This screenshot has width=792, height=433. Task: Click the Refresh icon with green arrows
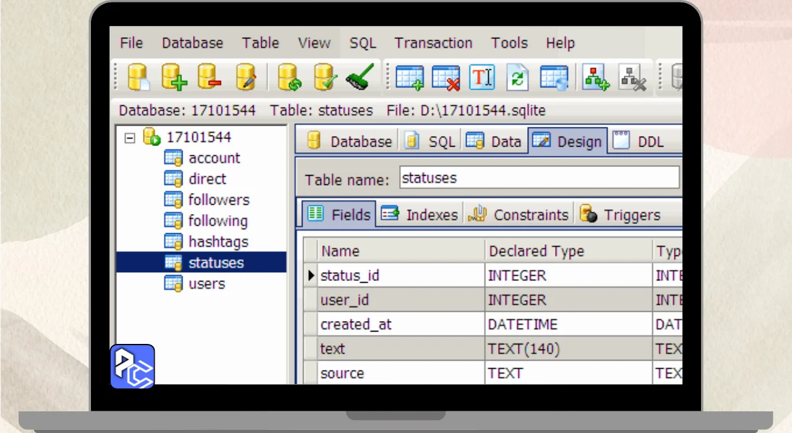tap(517, 78)
